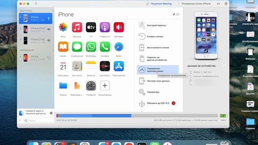Toggle the sidebar arrows button in toolbar
258x145 pixels.
click(218, 4)
